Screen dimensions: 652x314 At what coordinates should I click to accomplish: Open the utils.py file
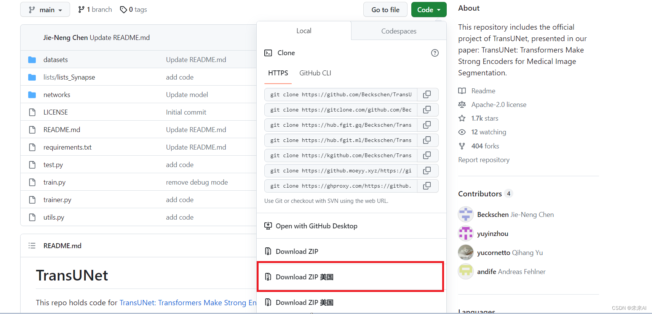tap(54, 217)
